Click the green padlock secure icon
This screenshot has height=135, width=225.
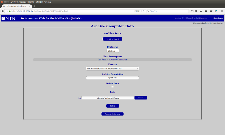9,11
